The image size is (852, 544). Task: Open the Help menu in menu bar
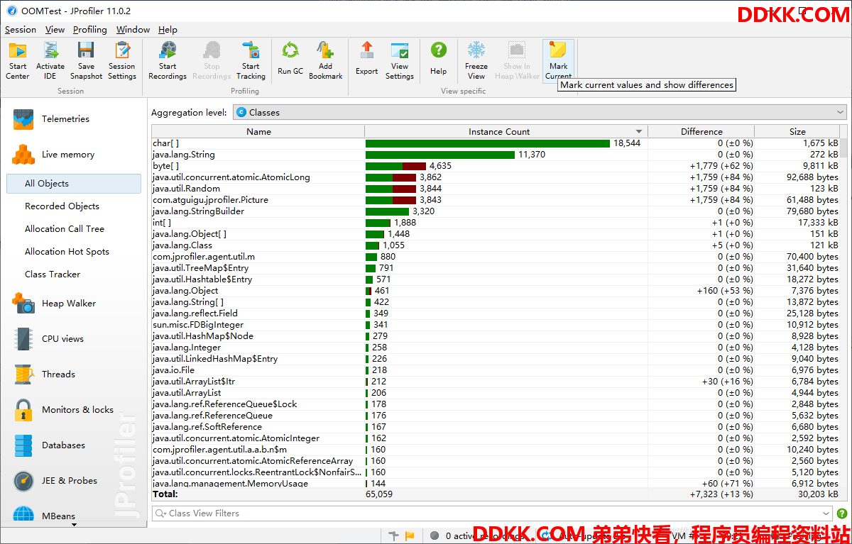168,30
